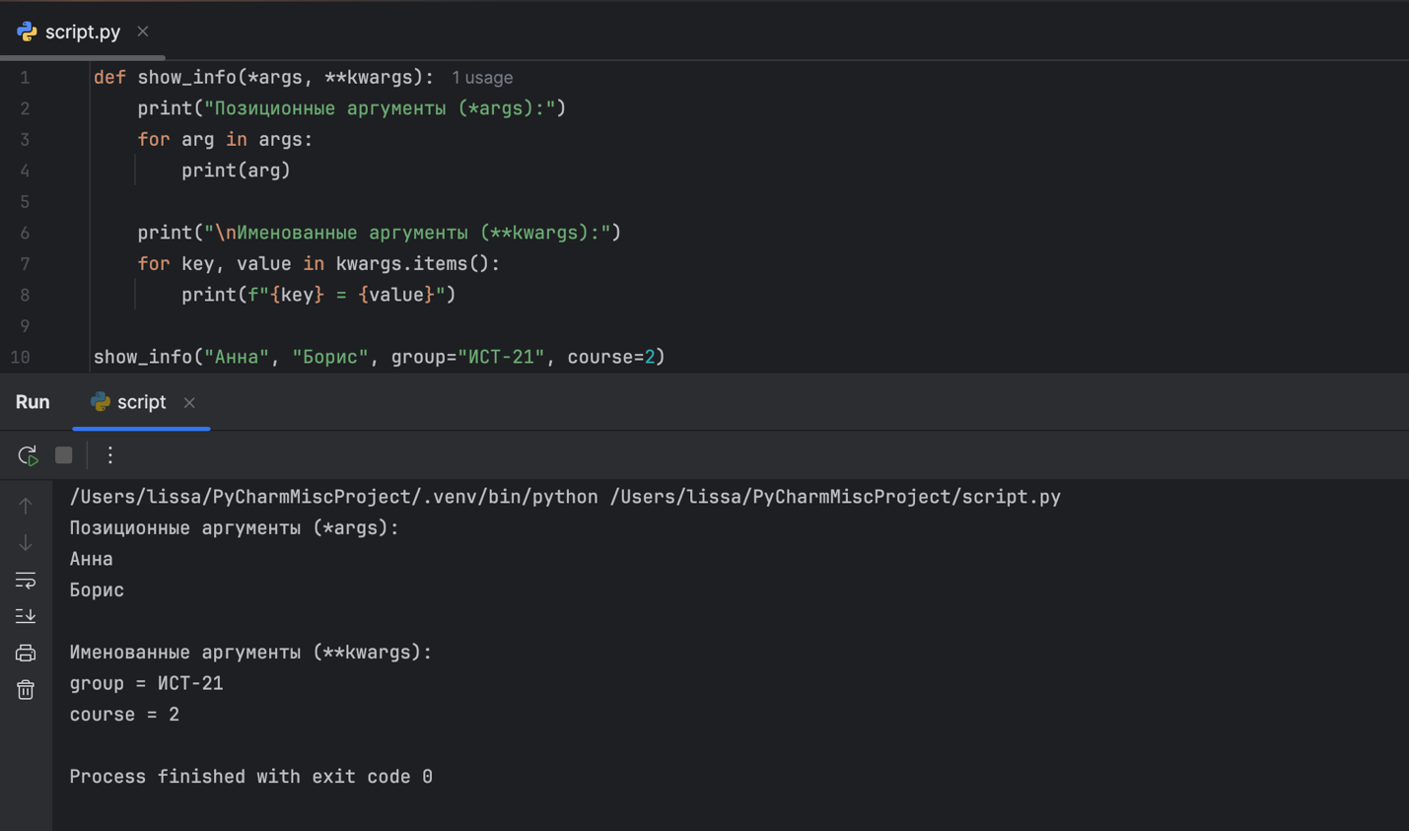Click the Rerun script icon
This screenshot has height=831, width=1409.
click(x=28, y=455)
